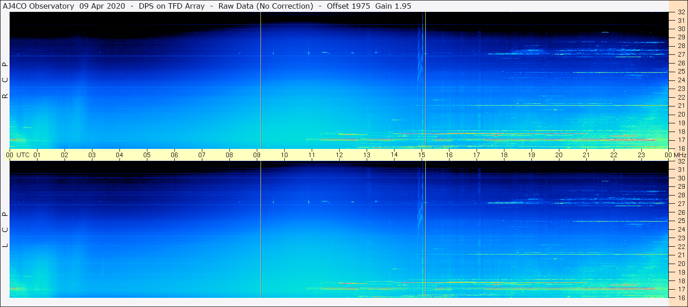Select the 01 hour marker on time axis
This screenshot has height=307, width=688.
(x=37, y=155)
